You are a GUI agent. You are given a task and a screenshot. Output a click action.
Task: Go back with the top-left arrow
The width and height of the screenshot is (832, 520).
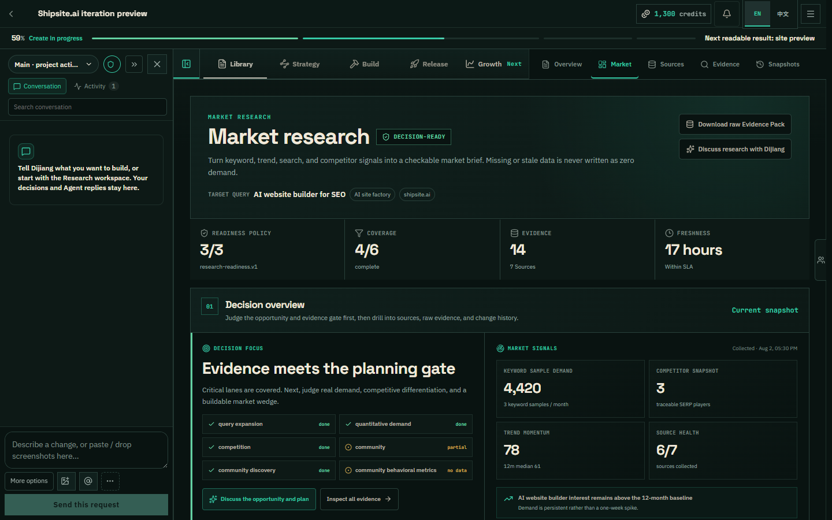11,14
